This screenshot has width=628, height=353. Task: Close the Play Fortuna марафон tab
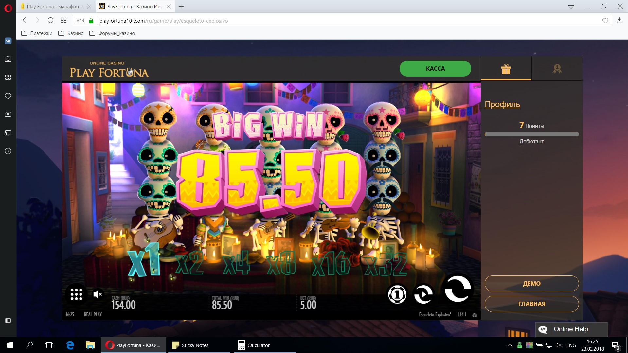coord(89,7)
